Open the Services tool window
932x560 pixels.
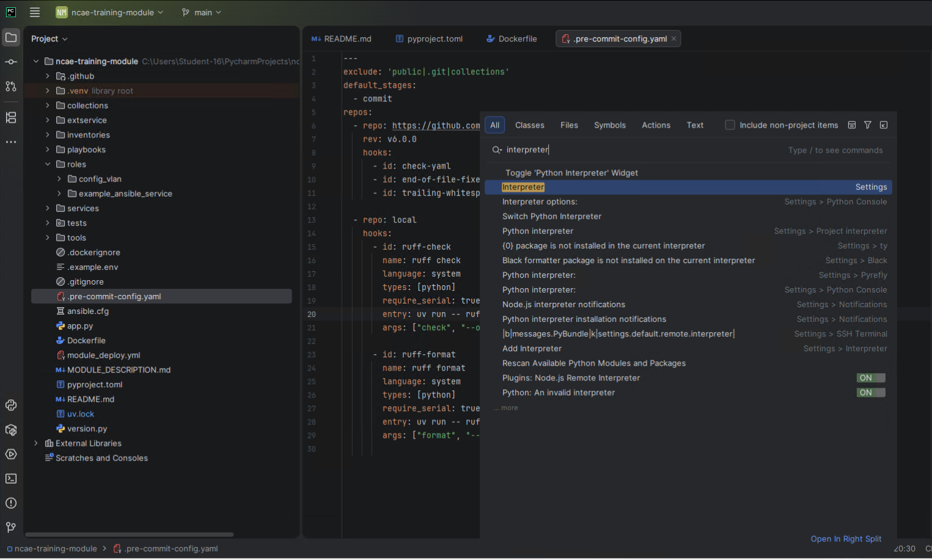(11, 454)
